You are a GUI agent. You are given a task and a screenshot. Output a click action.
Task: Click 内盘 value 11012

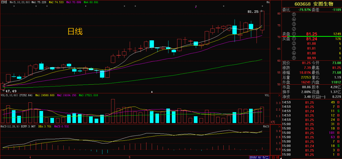(x=336, y=82)
